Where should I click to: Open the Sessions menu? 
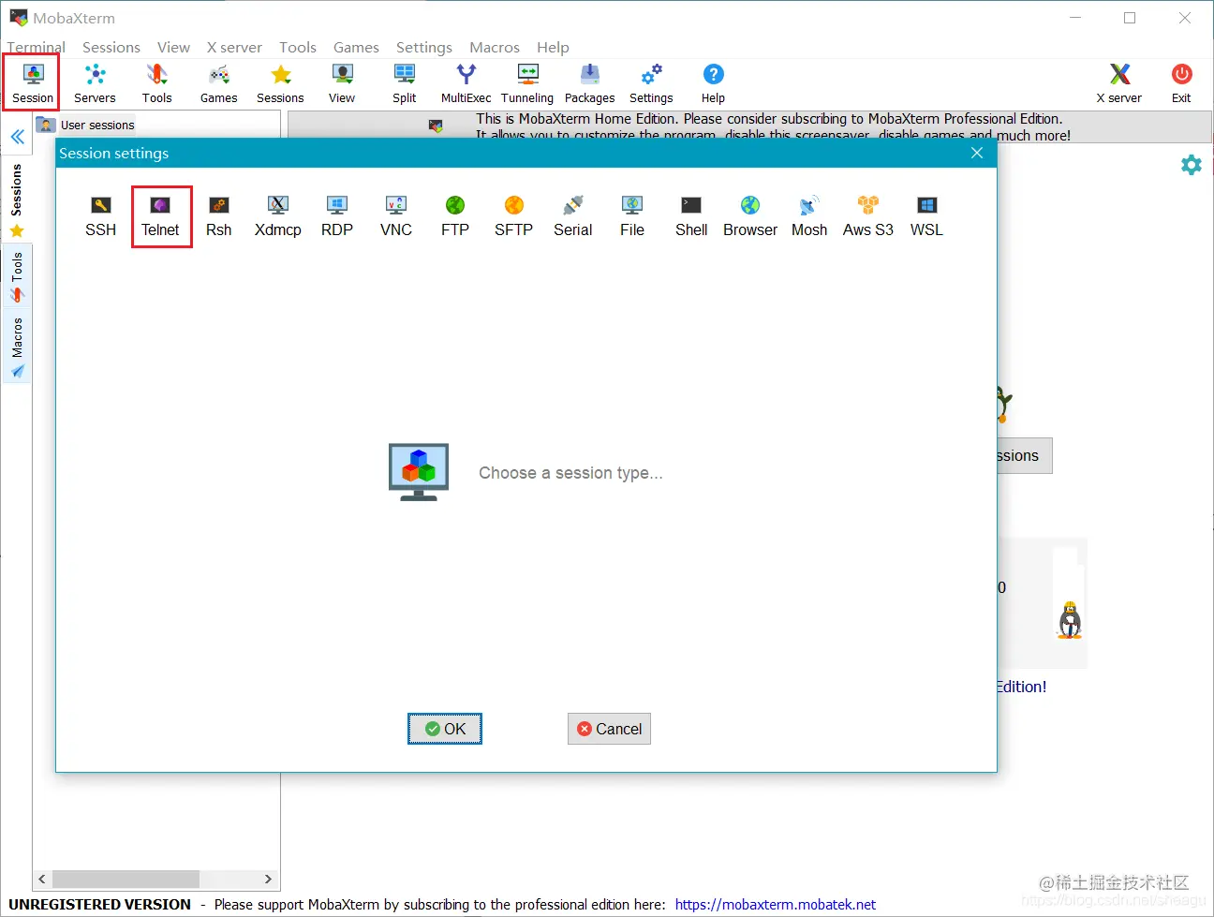point(111,47)
